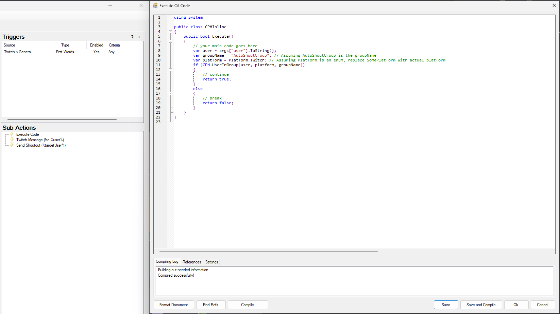
Task: Switch to the Compiling Log tab
Action: [x=167, y=261]
